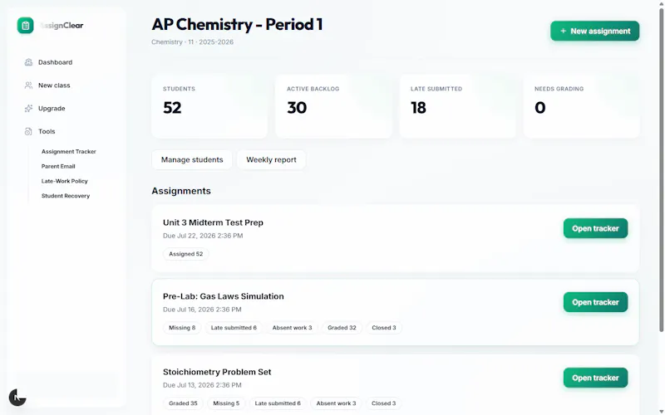Click the Late submitted 6 tag under Gas Laws

(234, 328)
